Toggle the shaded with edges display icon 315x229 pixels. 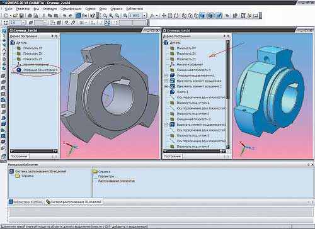pyautogui.click(x=210, y=16)
